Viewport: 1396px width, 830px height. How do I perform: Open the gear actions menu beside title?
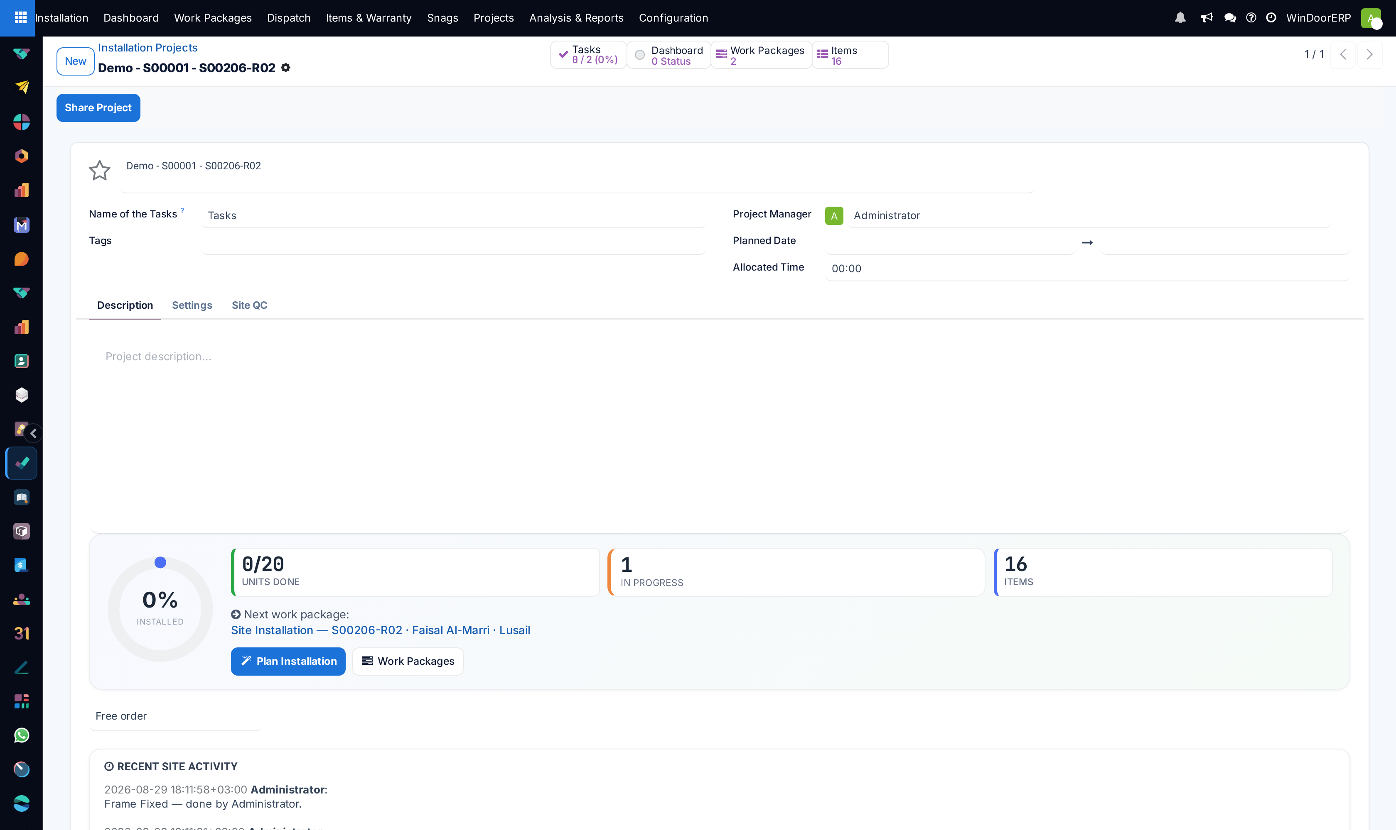point(285,68)
